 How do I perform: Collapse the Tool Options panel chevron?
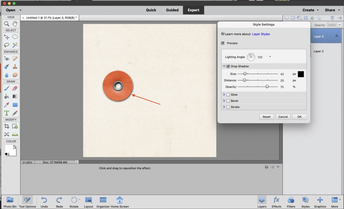(x=278, y=167)
